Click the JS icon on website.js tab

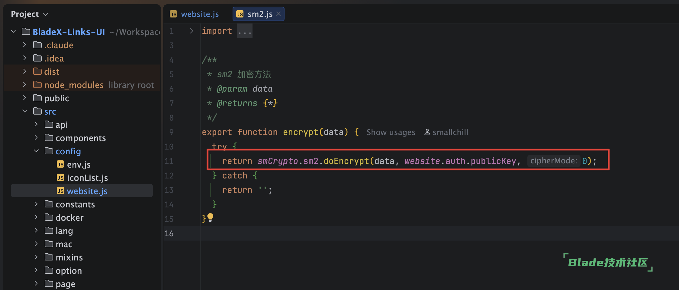click(173, 14)
